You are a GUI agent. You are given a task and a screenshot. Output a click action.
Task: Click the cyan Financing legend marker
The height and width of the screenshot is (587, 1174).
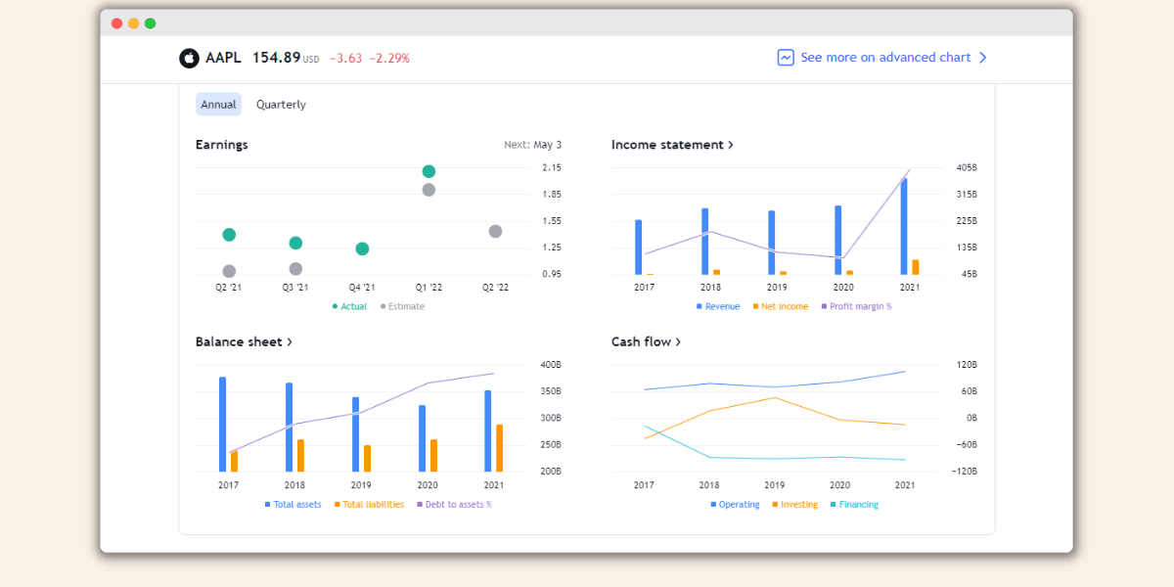[x=834, y=504]
